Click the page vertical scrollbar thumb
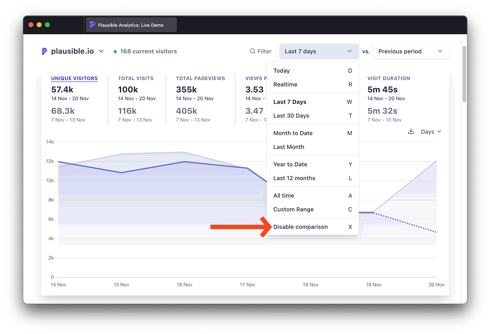The width and height of the screenshot is (490, 334). coord(464,74)
